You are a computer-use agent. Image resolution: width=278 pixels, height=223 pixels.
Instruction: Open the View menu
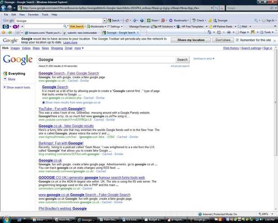[x=22, y=14]
